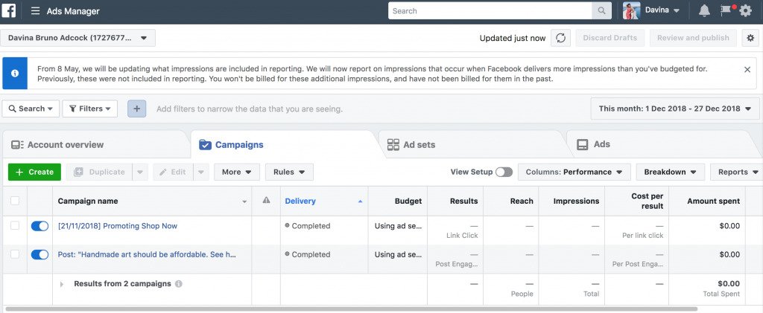This screenshot has height=313, width=763.
Task: Open the settings gear in top bar
Action: 745,10
